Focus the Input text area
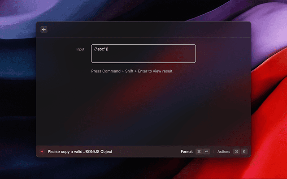Viewport: 287px width, 179px height. coord(143,56)
